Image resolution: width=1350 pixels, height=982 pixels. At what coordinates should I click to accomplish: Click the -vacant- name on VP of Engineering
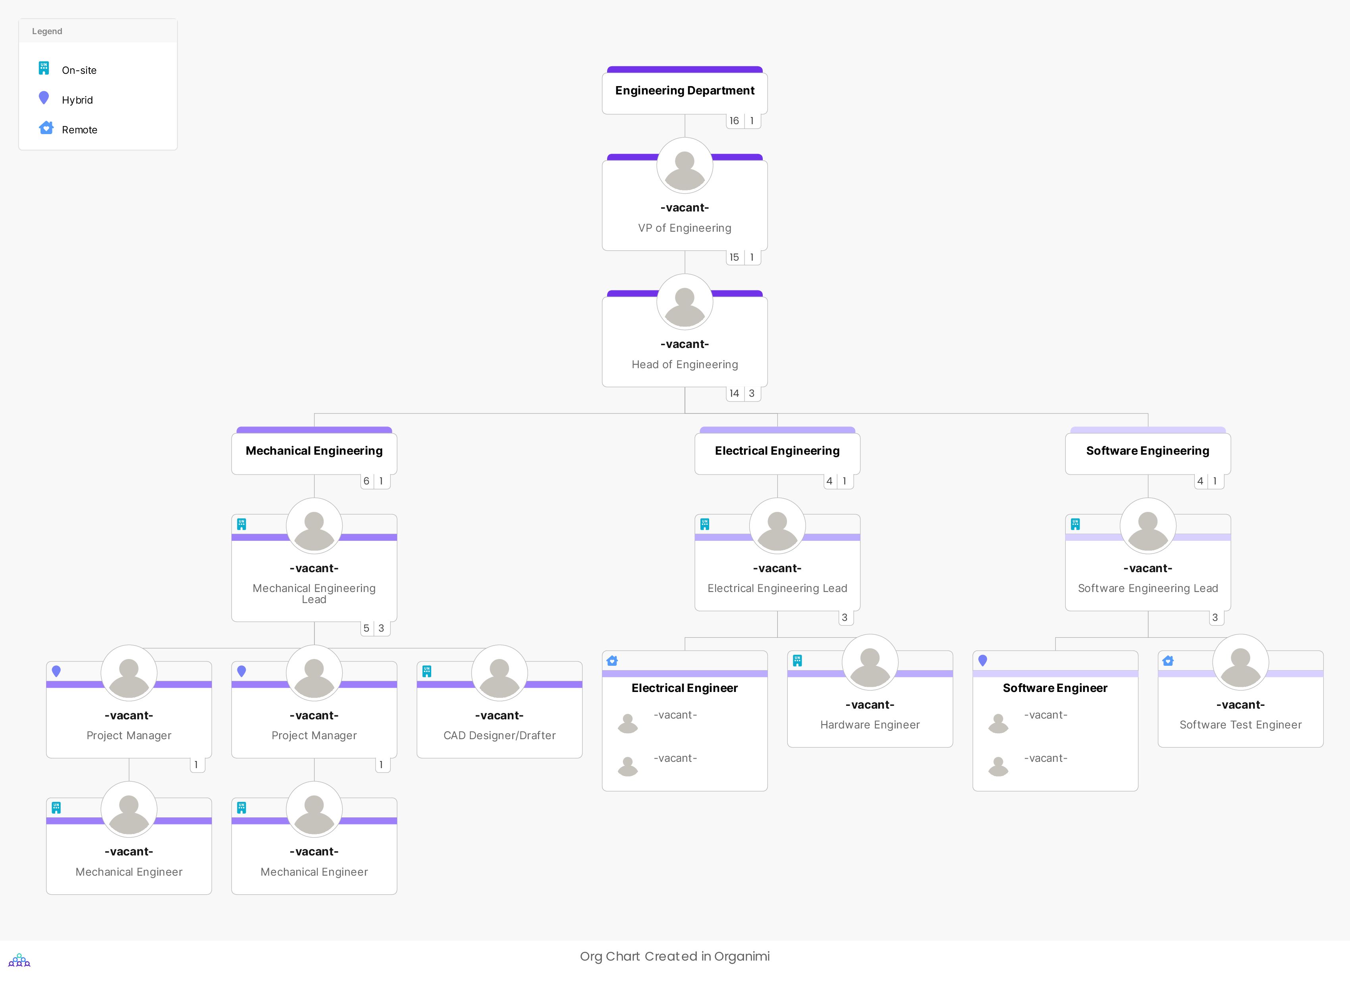click(685, 208)
